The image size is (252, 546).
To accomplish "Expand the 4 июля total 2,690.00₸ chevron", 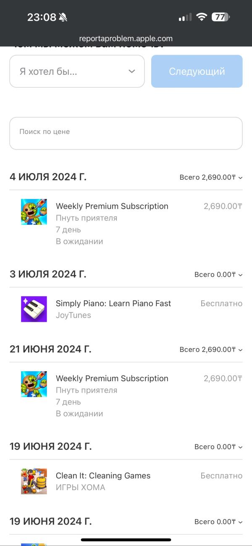I will pos(241,178).
